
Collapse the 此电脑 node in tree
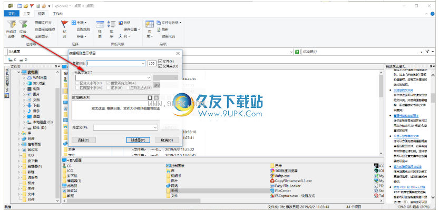click(x=19, y=72)
